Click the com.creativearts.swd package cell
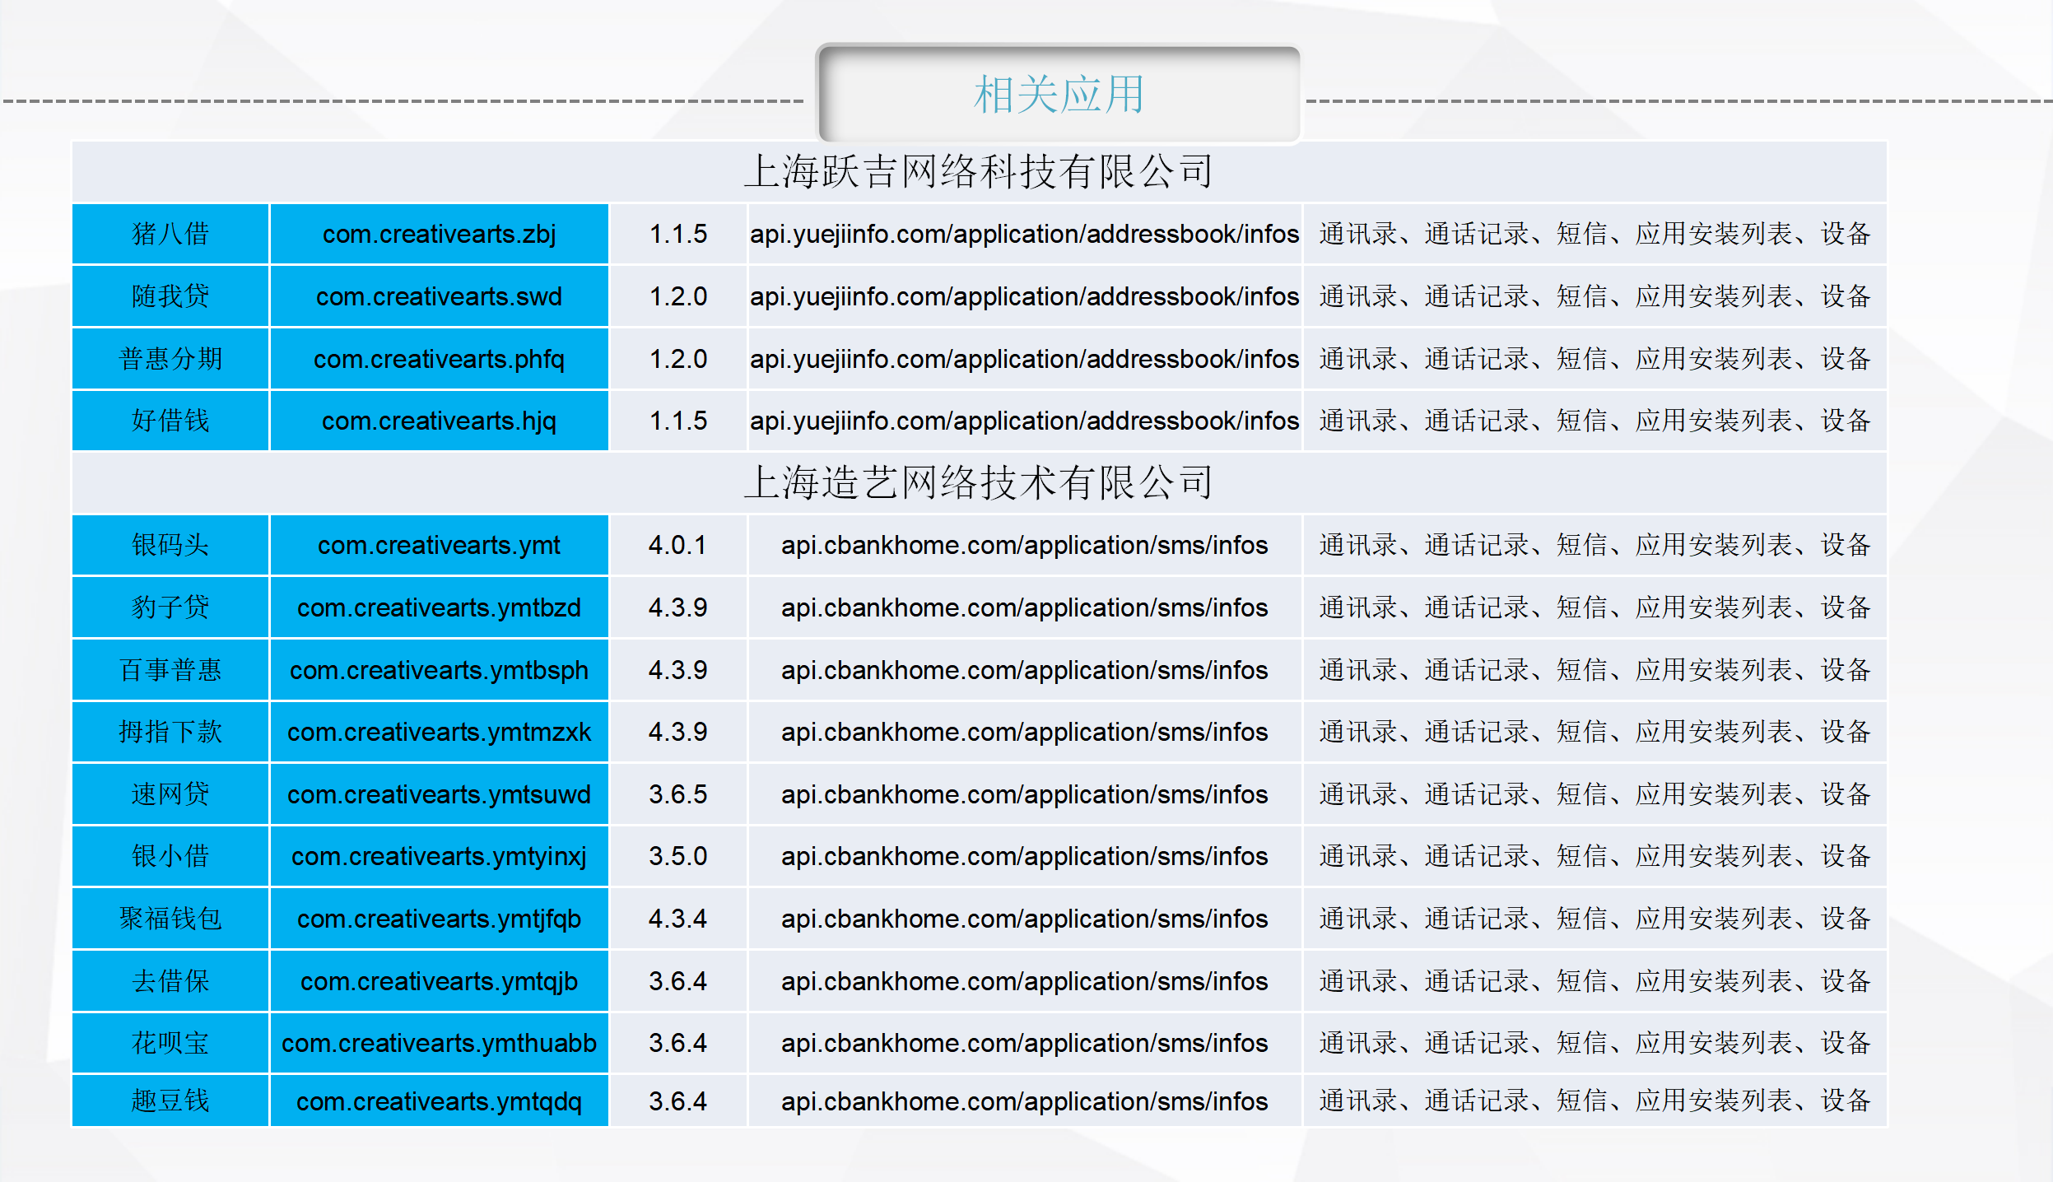 439,296
